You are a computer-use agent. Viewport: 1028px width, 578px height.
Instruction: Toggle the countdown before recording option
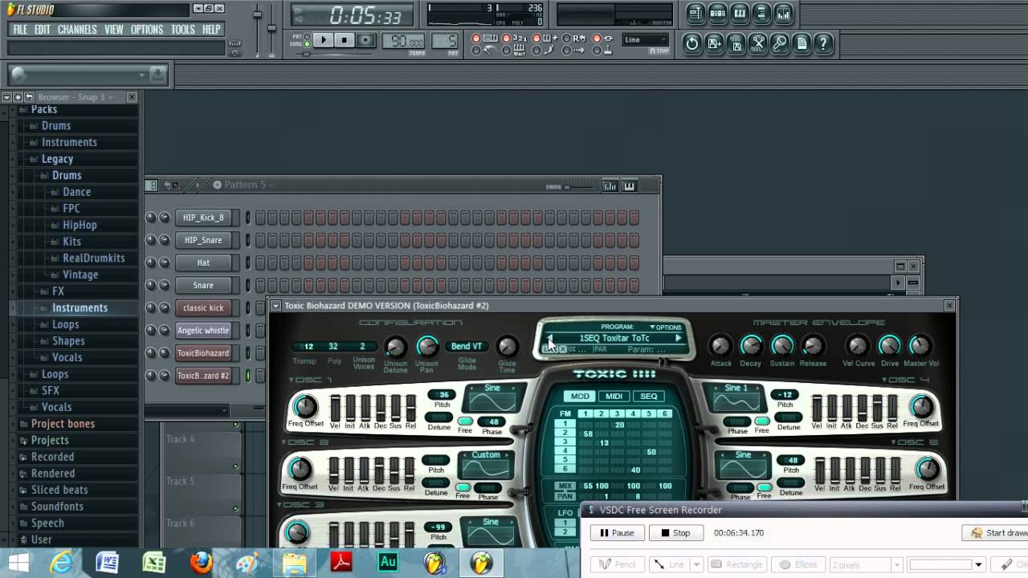pos(507,39)
